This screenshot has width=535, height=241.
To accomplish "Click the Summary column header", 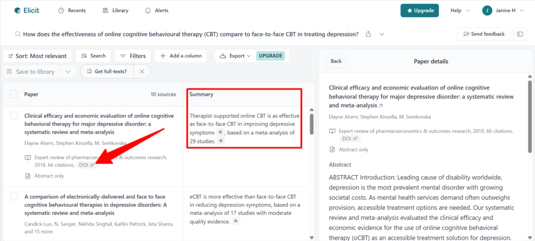I will point(201,94).
